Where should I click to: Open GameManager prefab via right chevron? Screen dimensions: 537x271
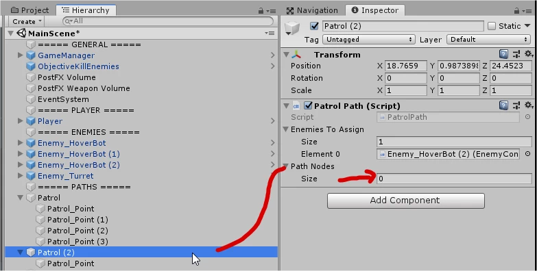coord(272,55)
